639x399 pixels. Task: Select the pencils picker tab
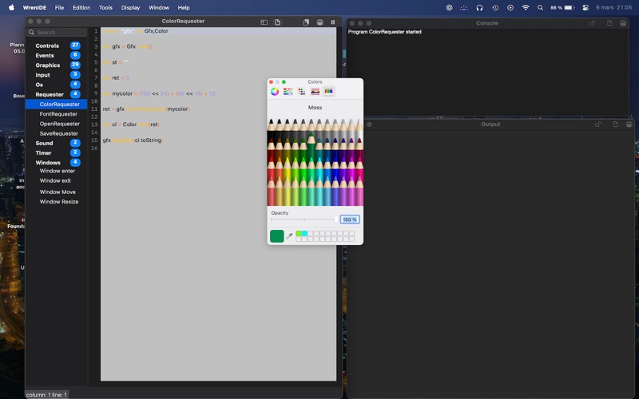pyautogui.click(x=328, y=92)
